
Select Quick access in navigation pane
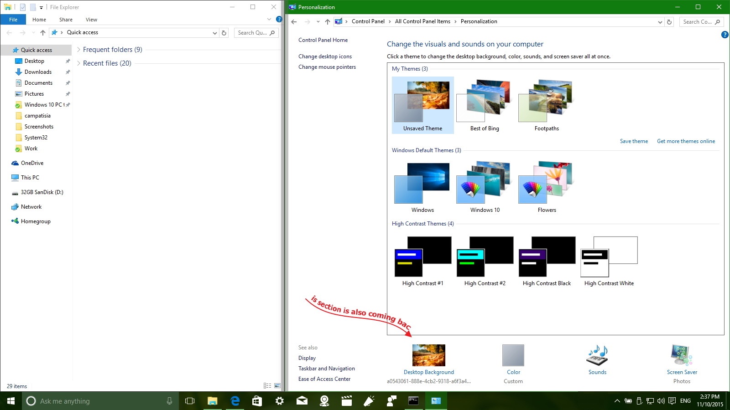(36, 50)
